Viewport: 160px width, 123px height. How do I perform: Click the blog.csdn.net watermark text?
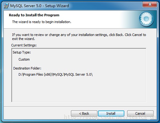[x=110, y=117]
